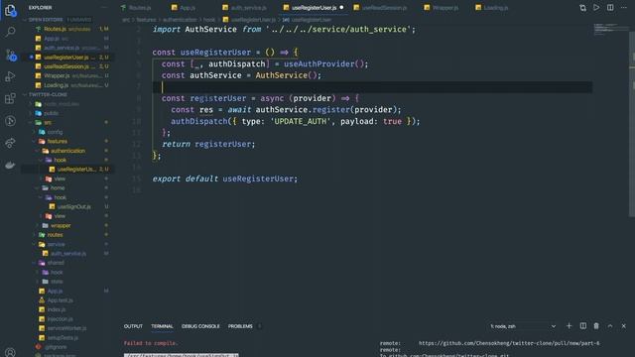The width and height of the screenshot is (635, 357).
Task: Open .gitignore in file tree
Action: tap(56, 347)
